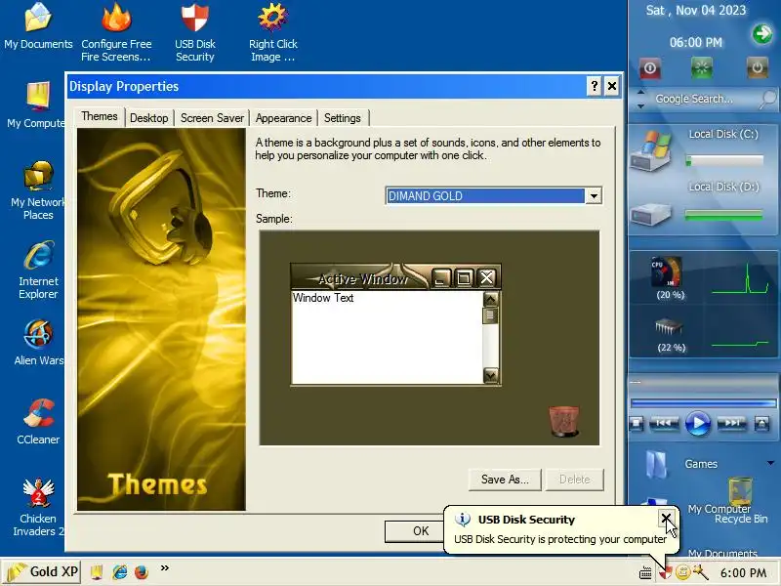Launch CCleaner from desktop

coord(38,421)
